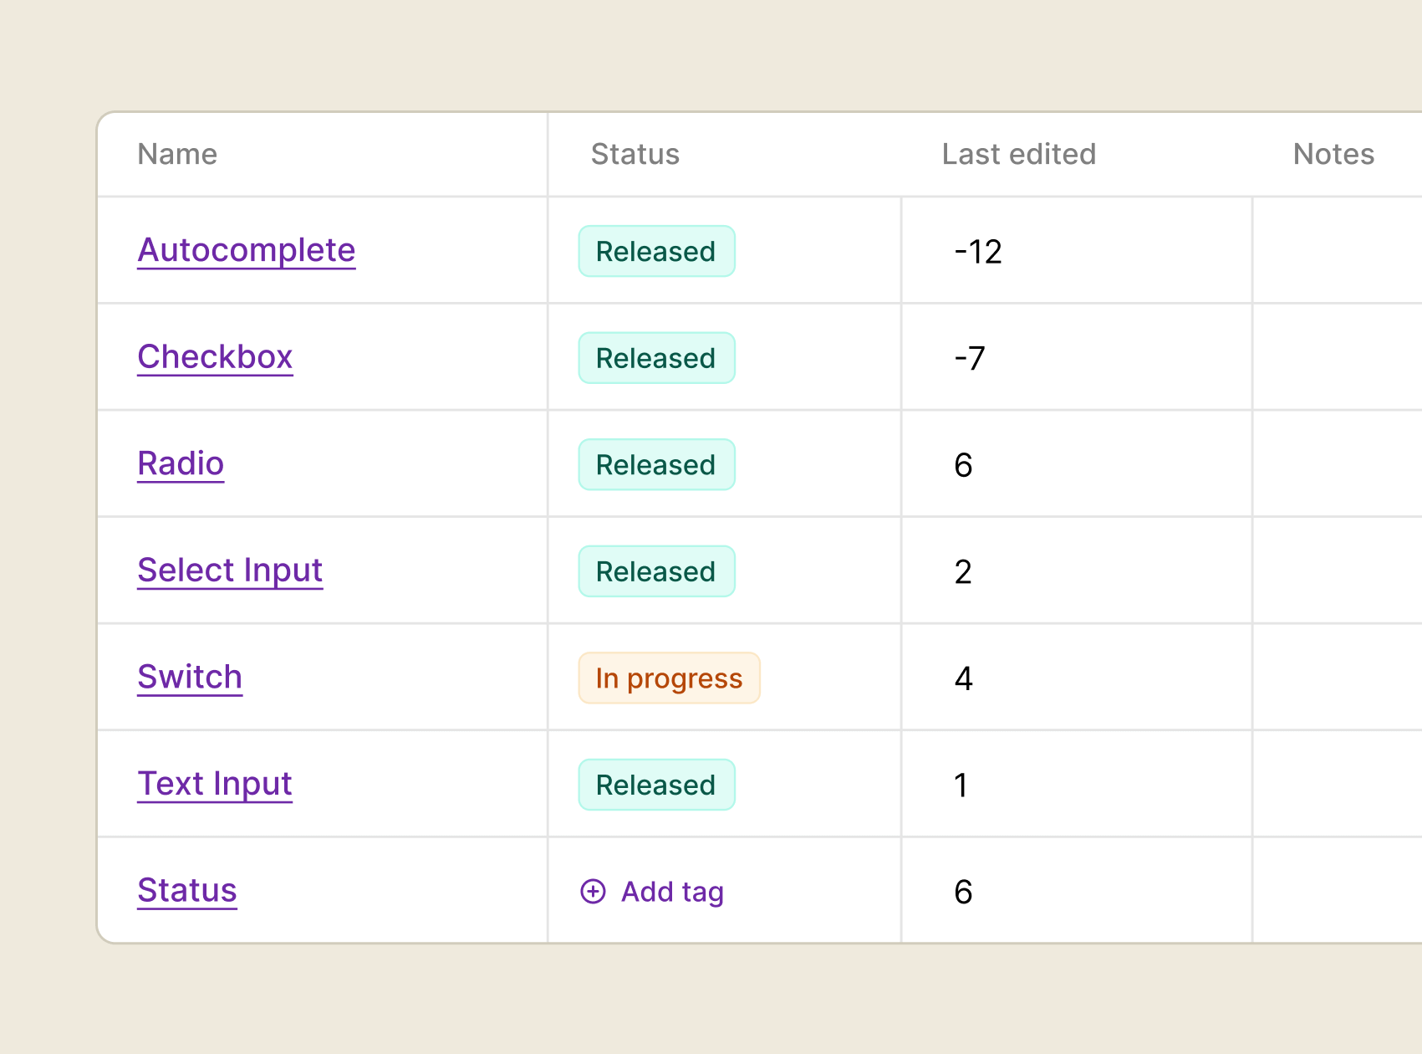
Task: Click the Released tag on Radio row
Action: click(x=656, y=464)
